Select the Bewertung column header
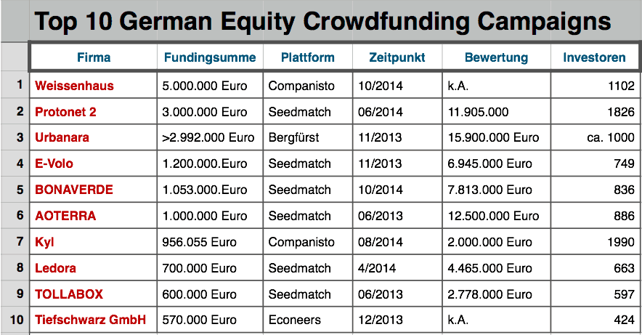Screen dimensions: 642x335 pyautogui.click(x=496, y=57)
